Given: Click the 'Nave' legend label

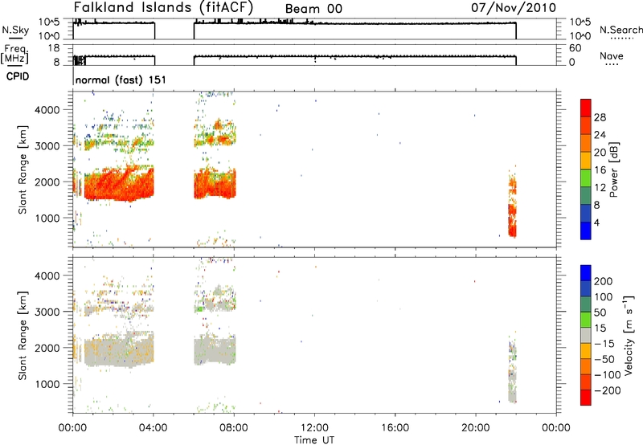Looking at the screenshot, I should pyautogui.click(x=612, y=55).
